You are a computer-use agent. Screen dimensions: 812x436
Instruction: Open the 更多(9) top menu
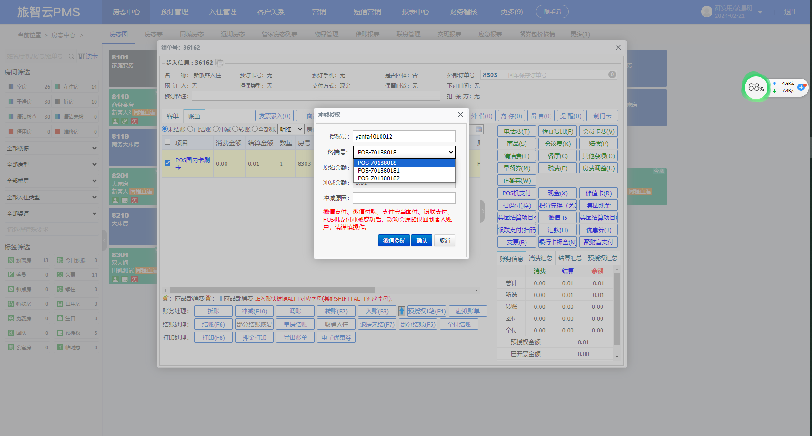511,12
